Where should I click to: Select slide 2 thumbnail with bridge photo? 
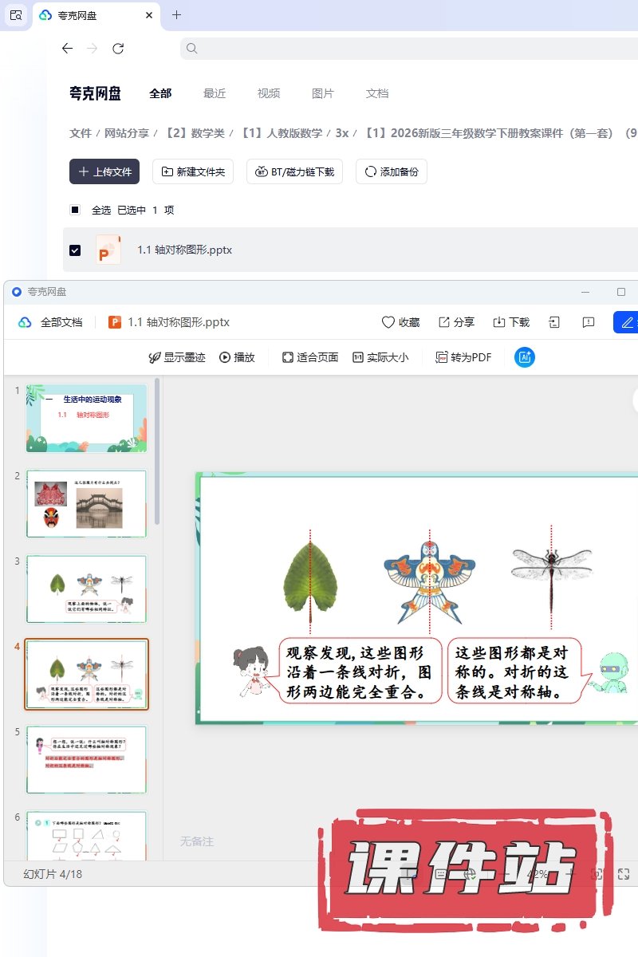[x=86, y=503]
